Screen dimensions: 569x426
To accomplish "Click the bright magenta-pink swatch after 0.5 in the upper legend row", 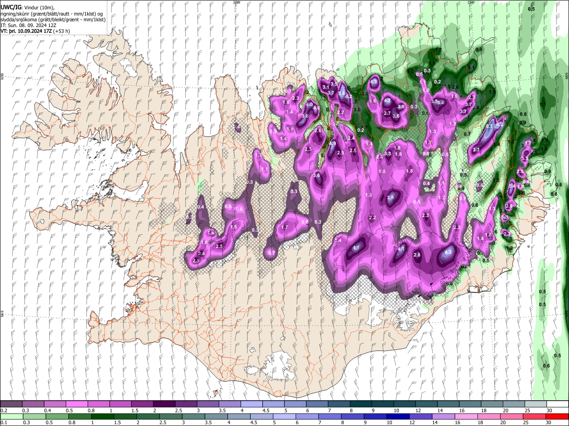I will point(76,404).
